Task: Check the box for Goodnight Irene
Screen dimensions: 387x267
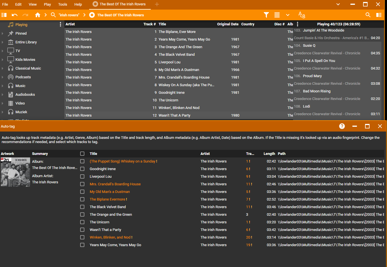Action: pos(82,169)
